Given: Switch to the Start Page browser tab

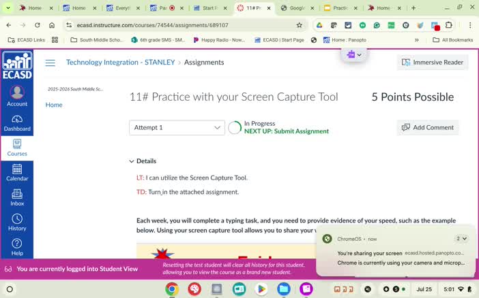Looking at the screenshot, I should (x=210, y=8).
